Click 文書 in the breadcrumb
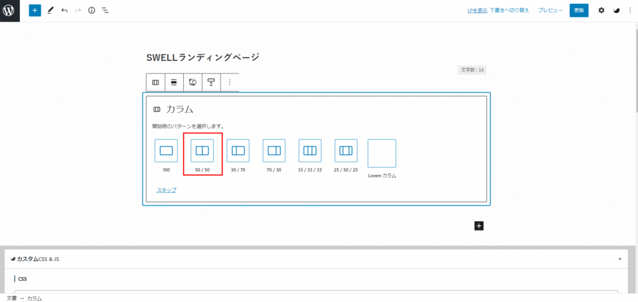The width and height of the screenshot is (638, 302). 12,298
